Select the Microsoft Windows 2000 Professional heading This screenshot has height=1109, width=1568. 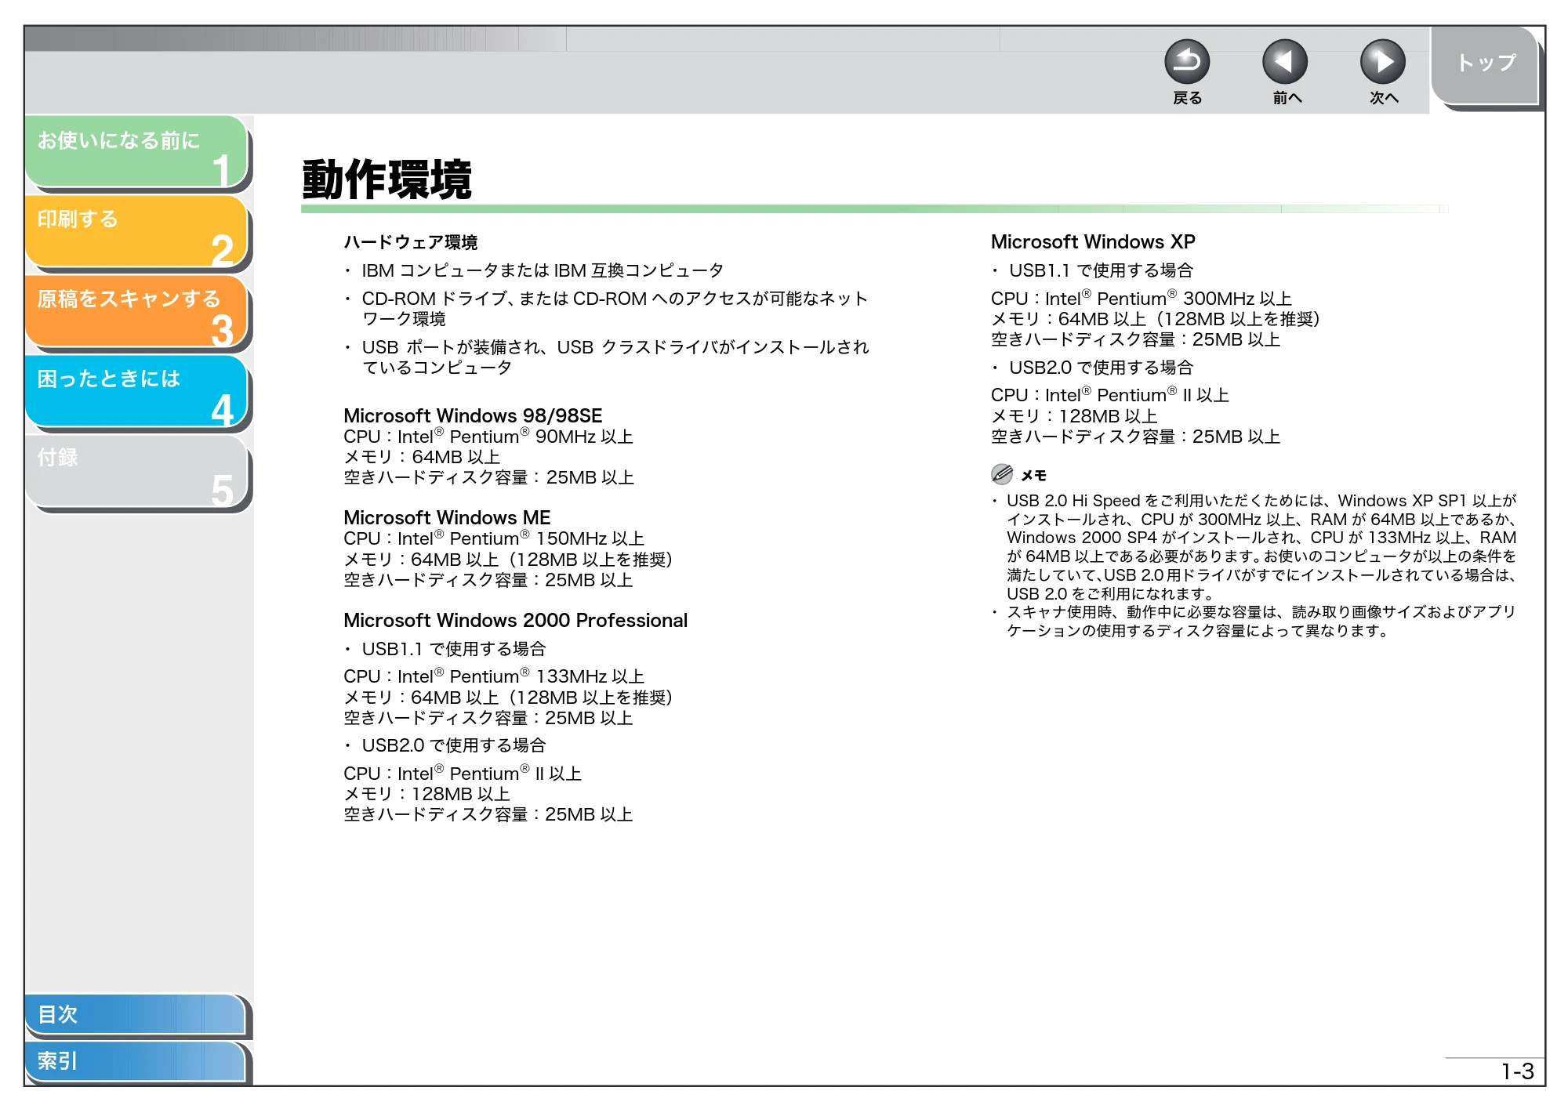[515, 620]
